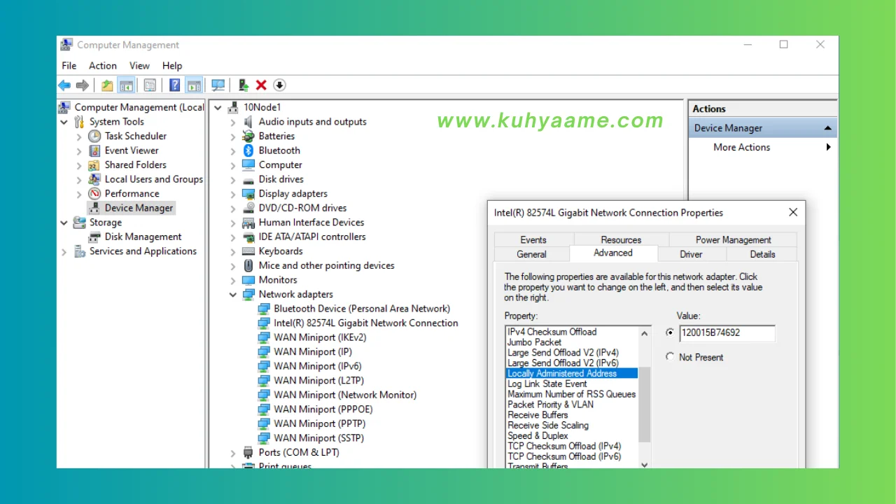
Task: Expand the Display adapters category
Action: coord(233,194)
